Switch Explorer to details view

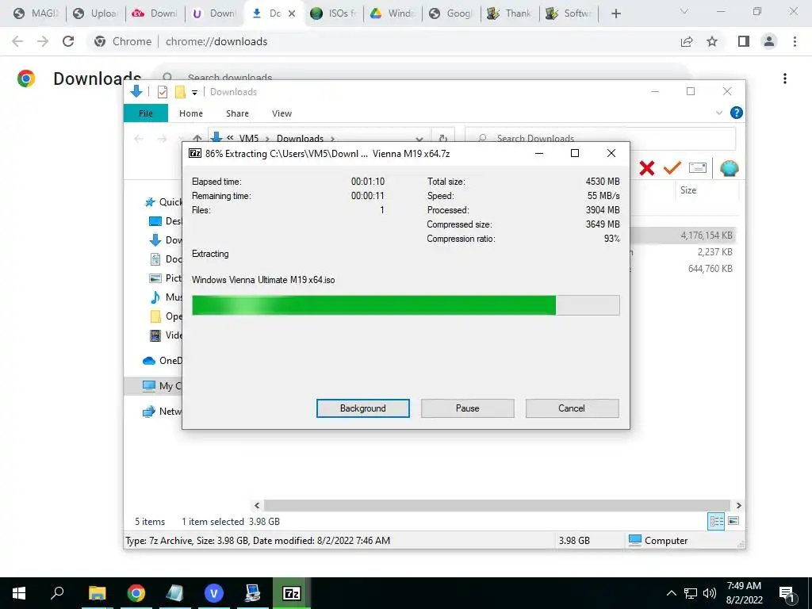[716, 521]
